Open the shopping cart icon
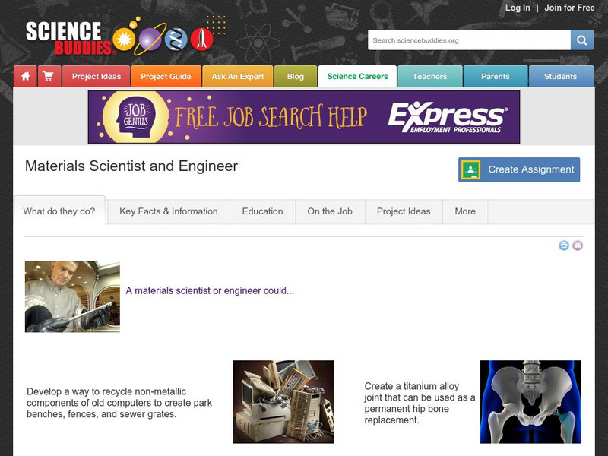This screenshot has height=456, width=608. [x=49, y=77]
